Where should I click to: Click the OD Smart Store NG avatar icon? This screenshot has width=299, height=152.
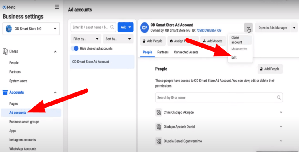(8, 29)
